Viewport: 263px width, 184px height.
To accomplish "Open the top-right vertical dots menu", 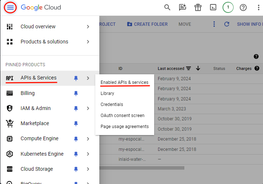I will (x=259, y=7).
